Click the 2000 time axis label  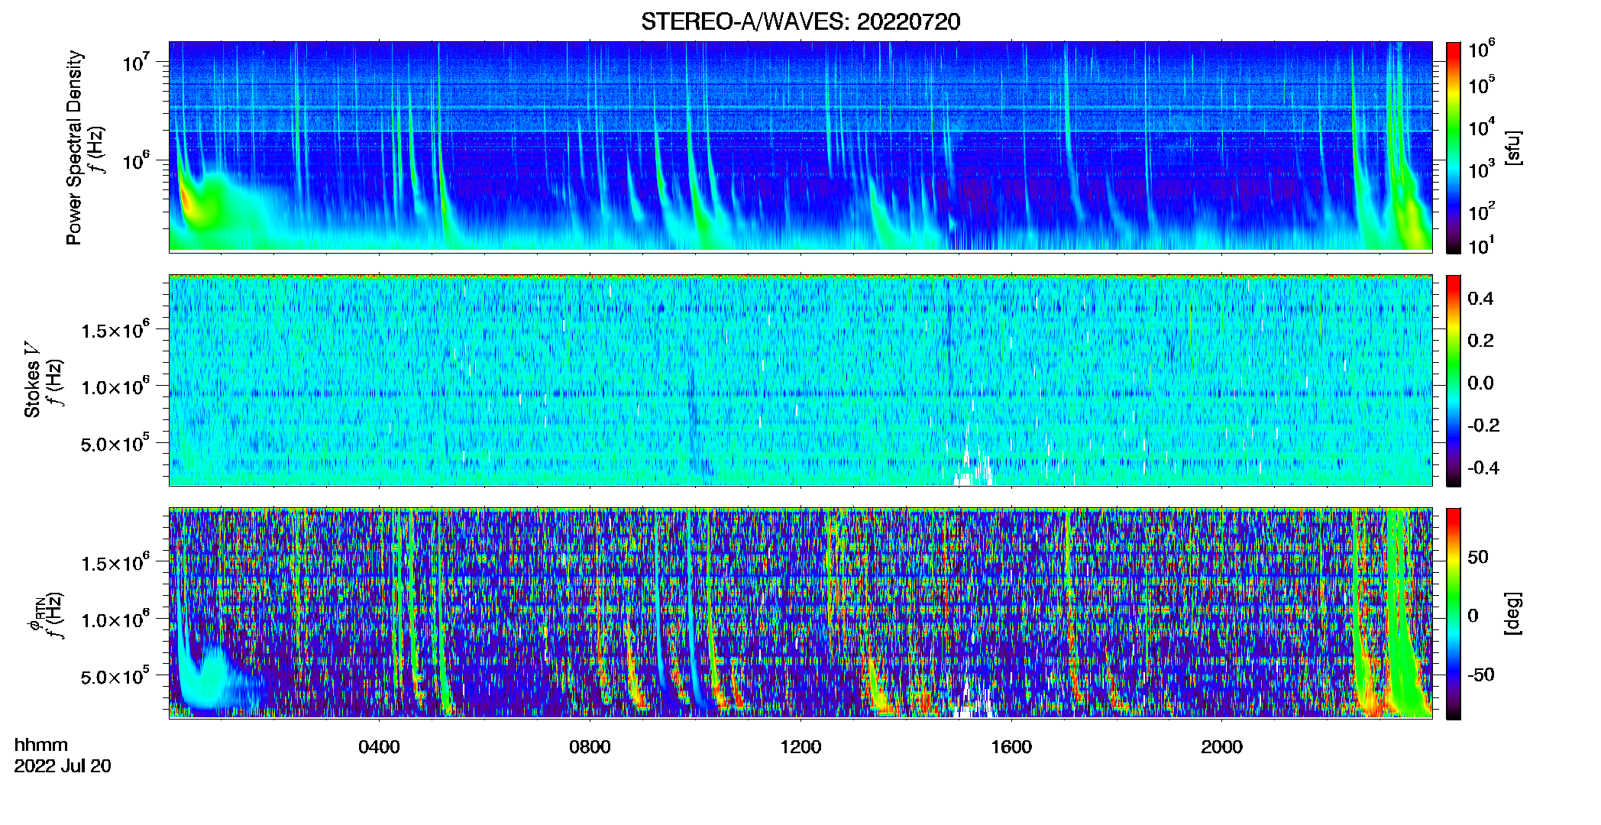(1221, 747)
